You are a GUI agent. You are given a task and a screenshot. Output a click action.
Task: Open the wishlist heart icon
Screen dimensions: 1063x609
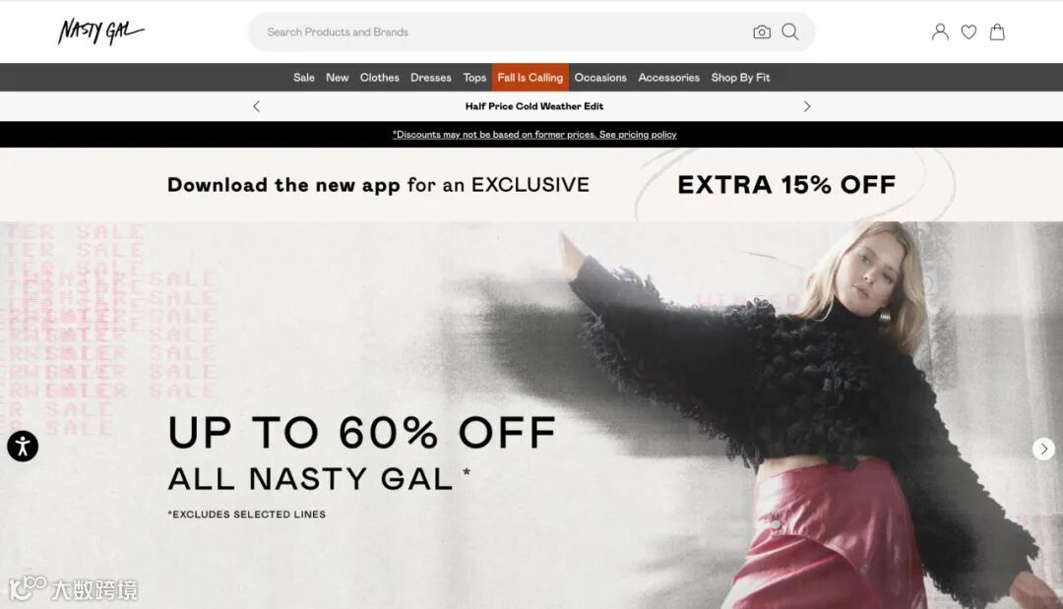pyautogui.click(x=969, y=31)
